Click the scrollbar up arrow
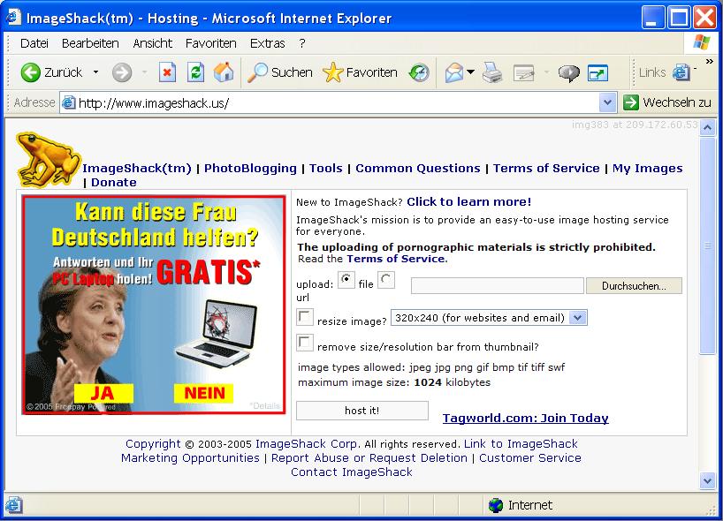 click(707, 127)
